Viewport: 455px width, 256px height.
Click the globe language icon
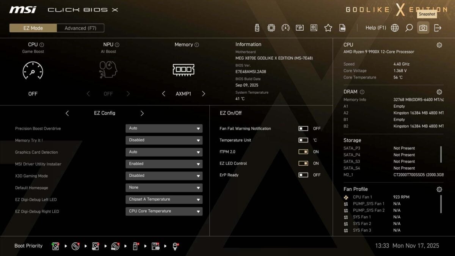point(395,28)
